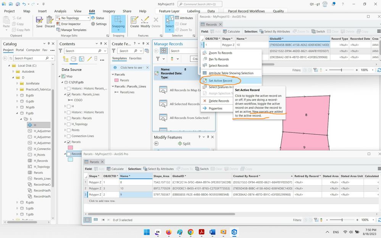Collapse the P.gdb geodatabase node
381x238 pixels.
click(17, 113)
